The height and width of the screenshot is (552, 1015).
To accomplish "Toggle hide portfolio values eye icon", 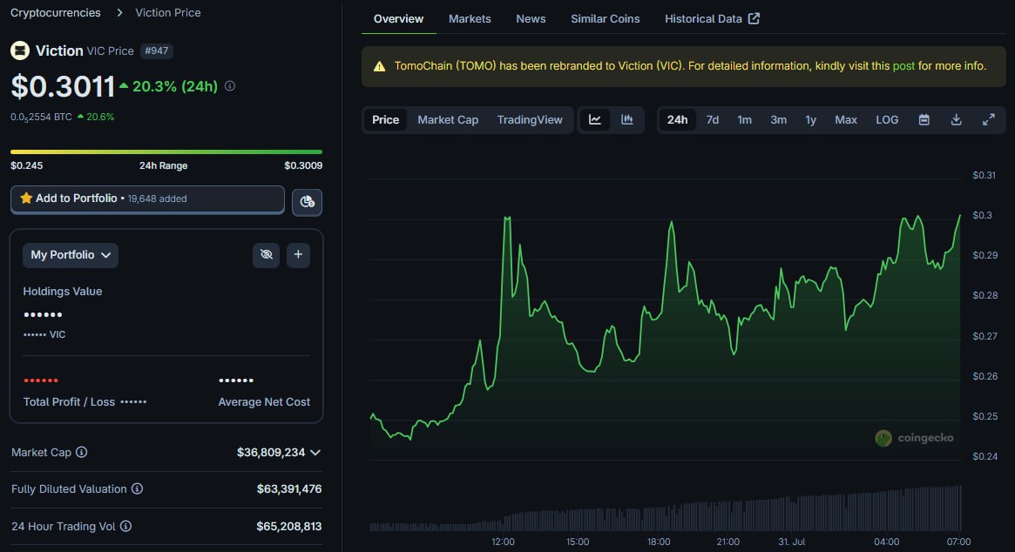I will 266,254.
